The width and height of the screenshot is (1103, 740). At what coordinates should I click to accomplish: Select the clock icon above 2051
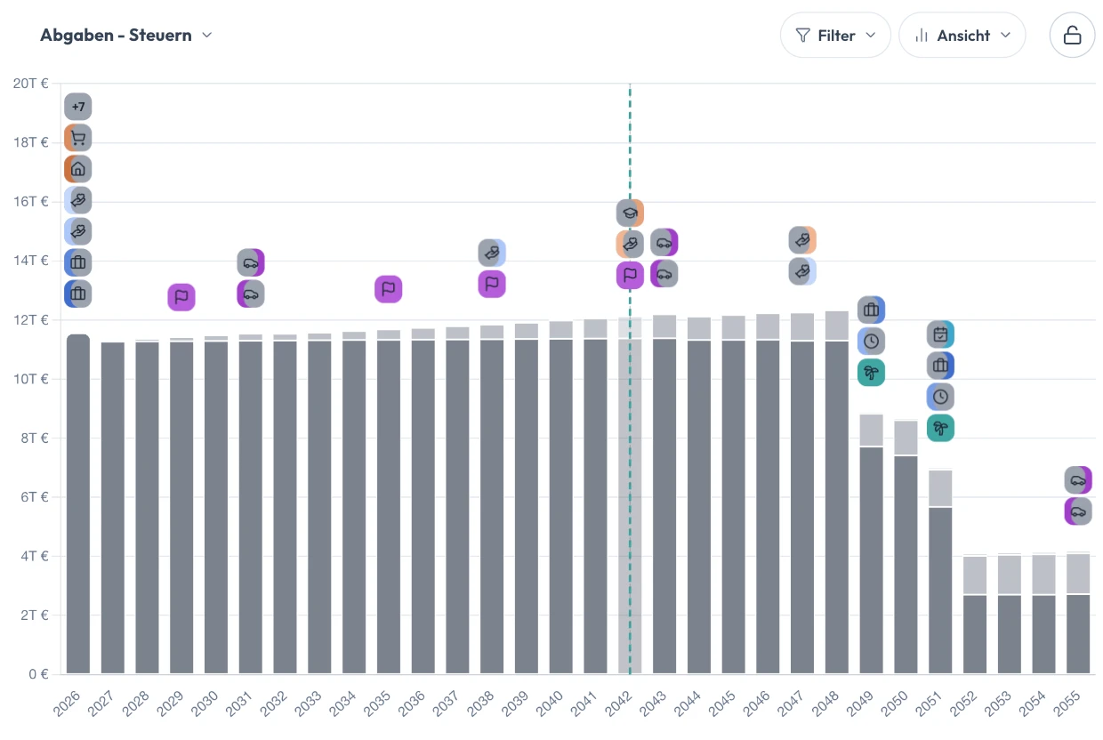940,397
